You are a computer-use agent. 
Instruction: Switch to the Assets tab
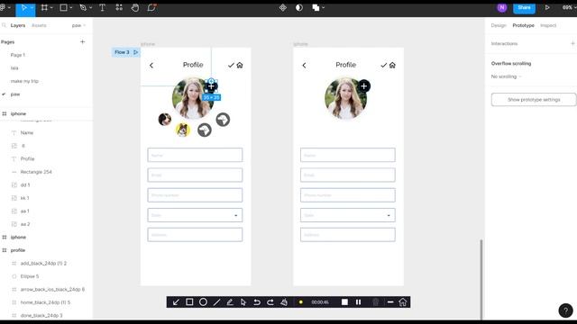click(x=39, y=25)
